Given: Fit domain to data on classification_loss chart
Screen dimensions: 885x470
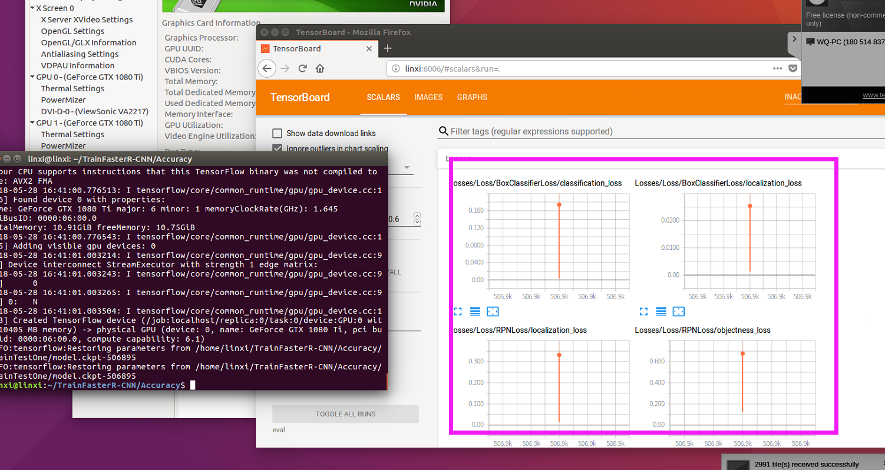Looking at the screenshot, I should coord(493,311).
